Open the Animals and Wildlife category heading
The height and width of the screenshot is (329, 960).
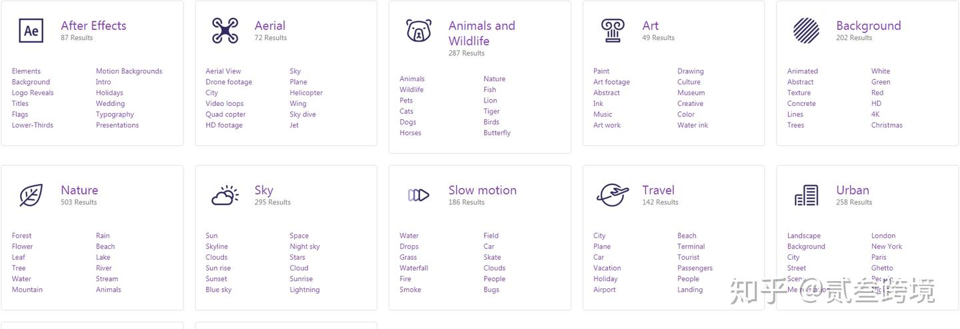click(481, 33)
